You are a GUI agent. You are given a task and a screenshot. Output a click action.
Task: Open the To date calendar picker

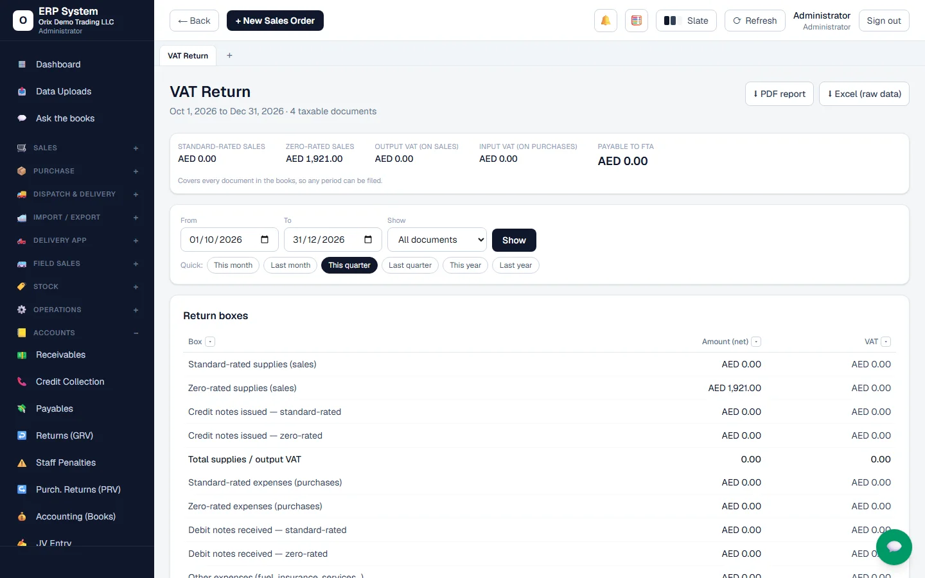[368, 240]
